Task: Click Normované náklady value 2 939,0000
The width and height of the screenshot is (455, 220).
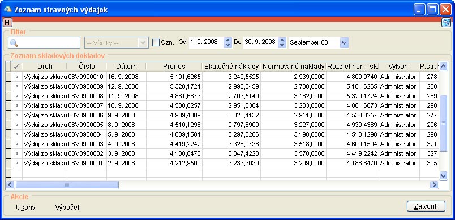Action: (293, 77)
